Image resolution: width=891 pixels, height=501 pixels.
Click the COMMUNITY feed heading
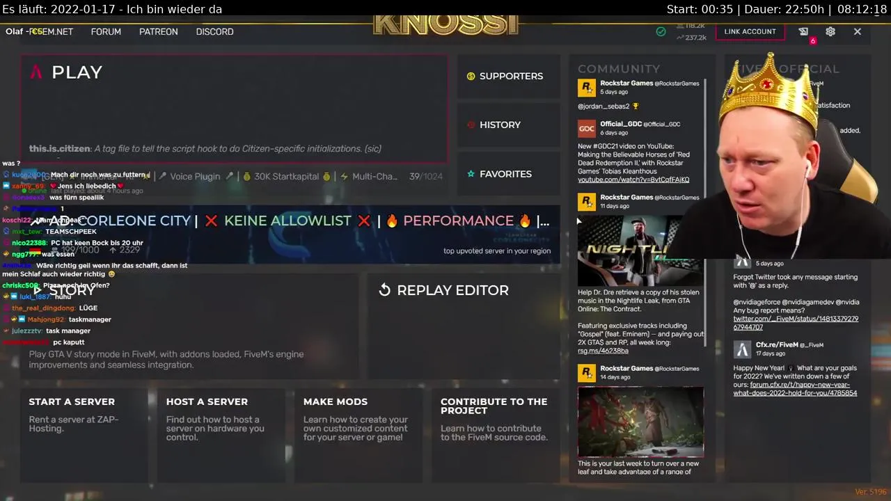(x=619, y=68)
